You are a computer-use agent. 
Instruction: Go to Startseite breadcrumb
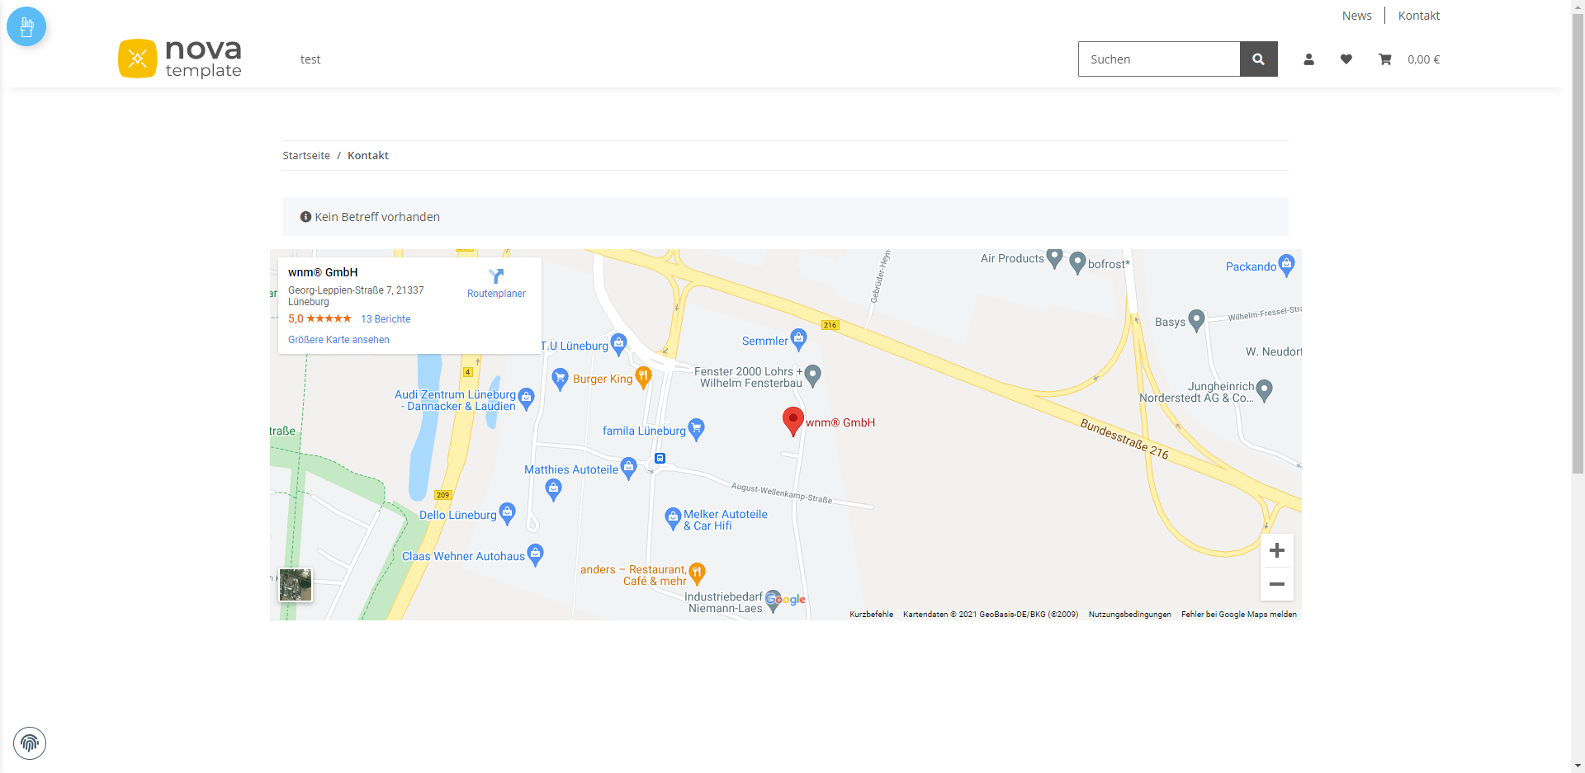[306, 156]
